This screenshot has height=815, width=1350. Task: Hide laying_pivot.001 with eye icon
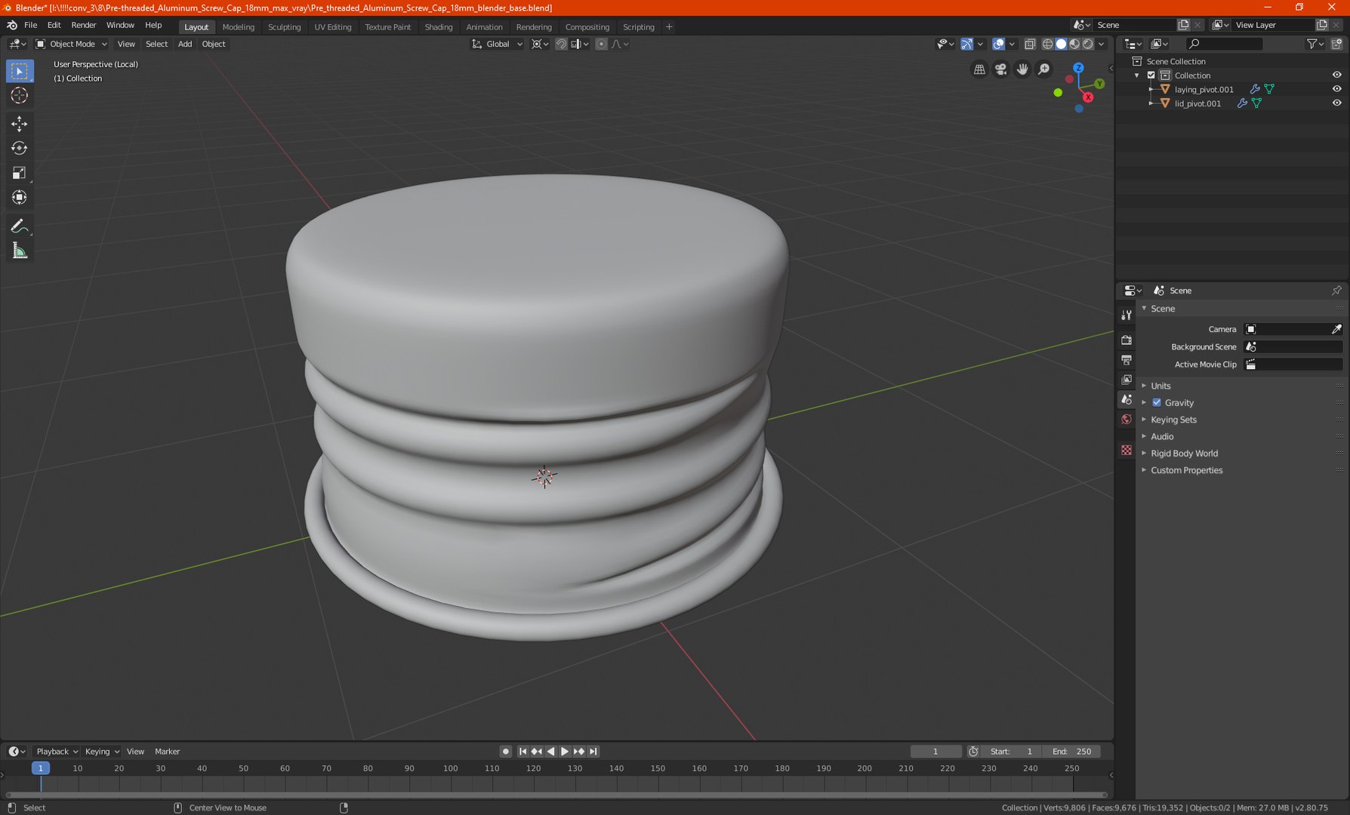click(x=1336, y=89)
